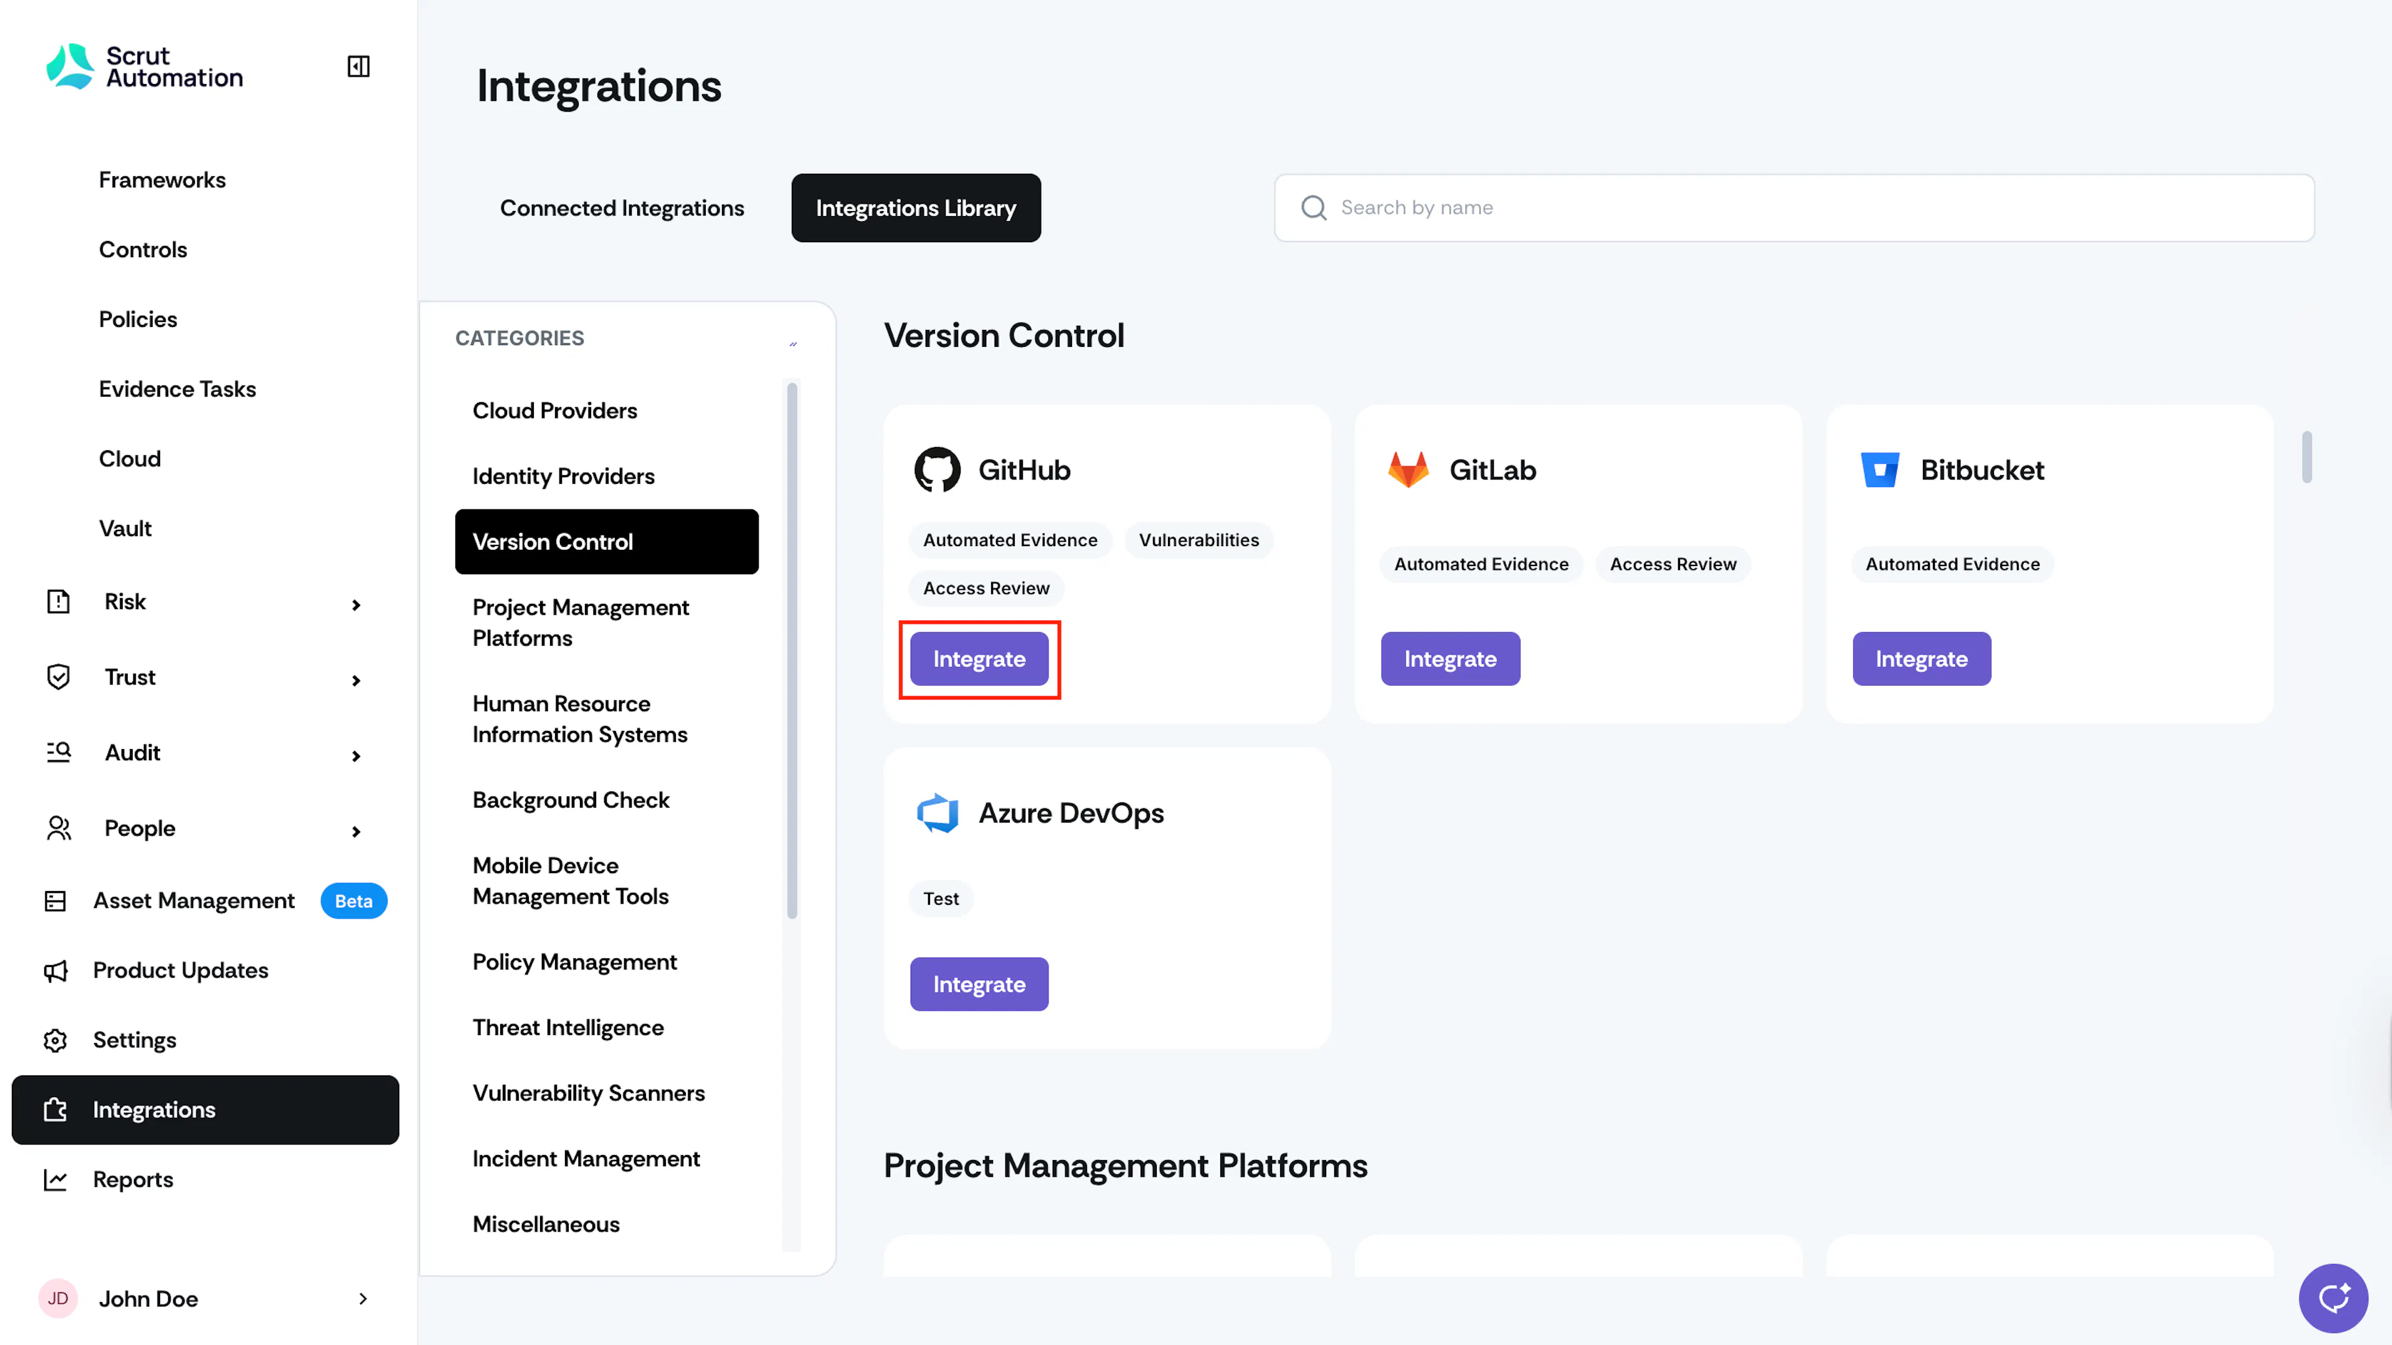Switch to Connected Integrations tab
Image resolution: width=2392 pixels, height=1345 pixels.
coord(622,208)
